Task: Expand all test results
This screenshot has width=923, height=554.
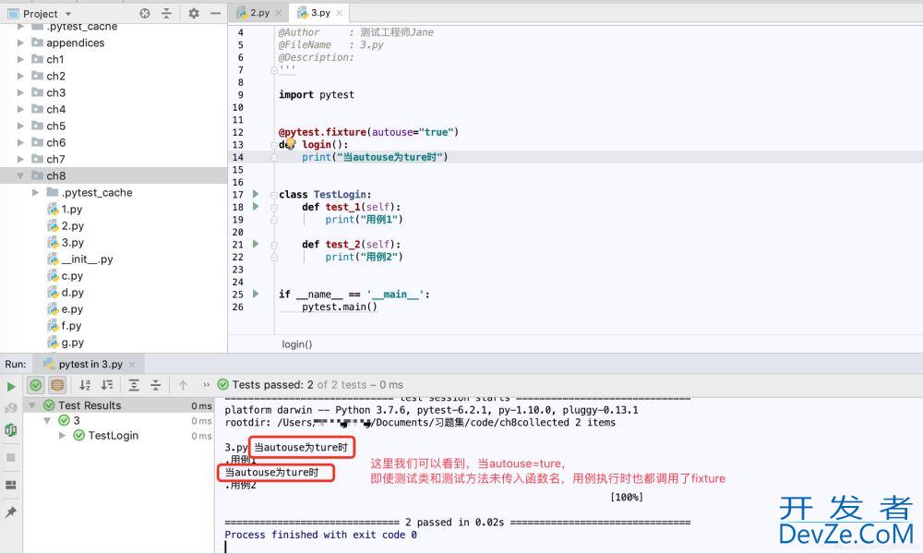Action: click(x=134, y=385)
